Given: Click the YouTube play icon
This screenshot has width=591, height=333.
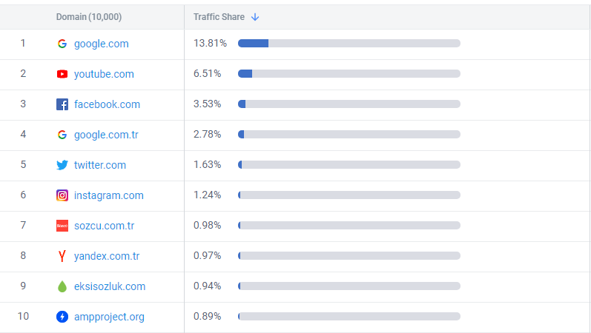Looking at the screenshot, I should tap(62, 74).
